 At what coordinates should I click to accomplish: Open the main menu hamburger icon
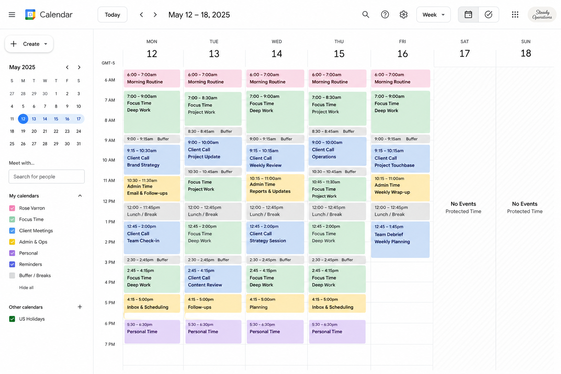click(x=12, y=15)
